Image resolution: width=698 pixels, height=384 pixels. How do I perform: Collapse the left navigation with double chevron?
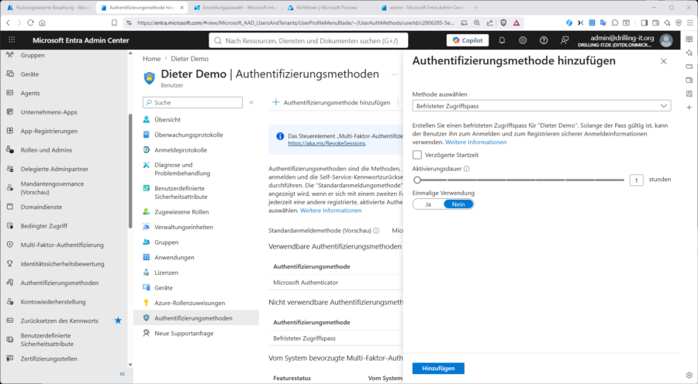(122, 374)
